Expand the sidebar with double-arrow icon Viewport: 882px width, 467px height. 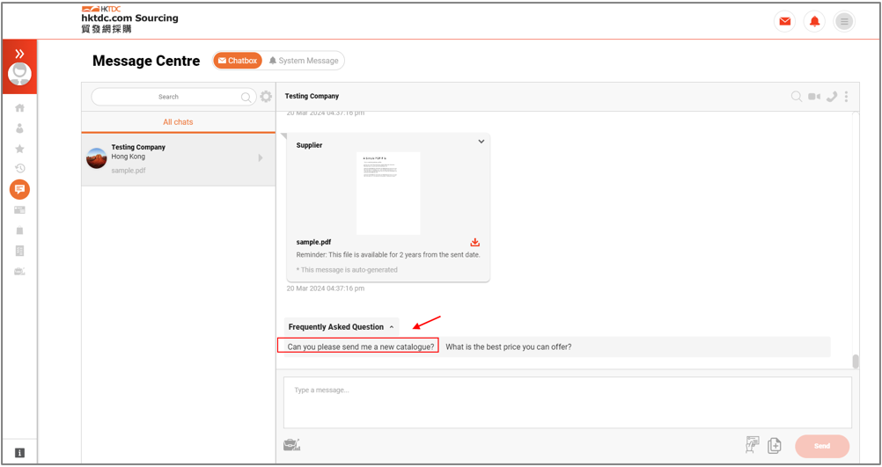(x=19, y=54)
